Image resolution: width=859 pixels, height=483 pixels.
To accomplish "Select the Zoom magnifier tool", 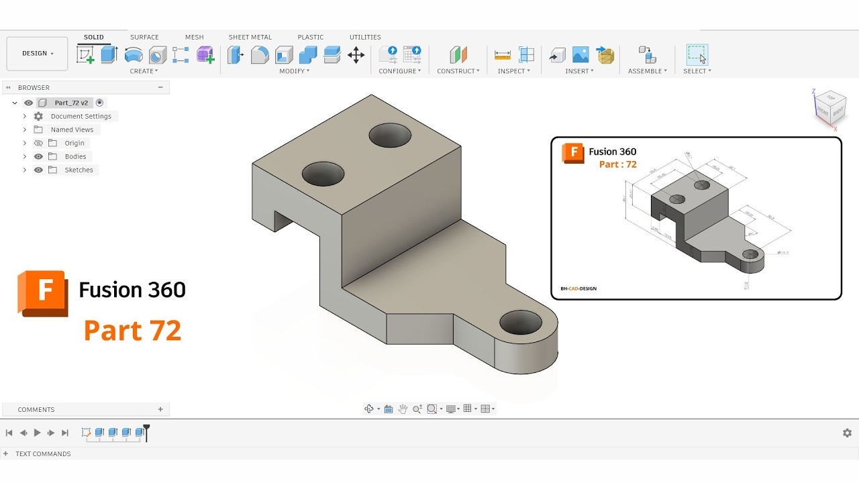I will 417,409.
